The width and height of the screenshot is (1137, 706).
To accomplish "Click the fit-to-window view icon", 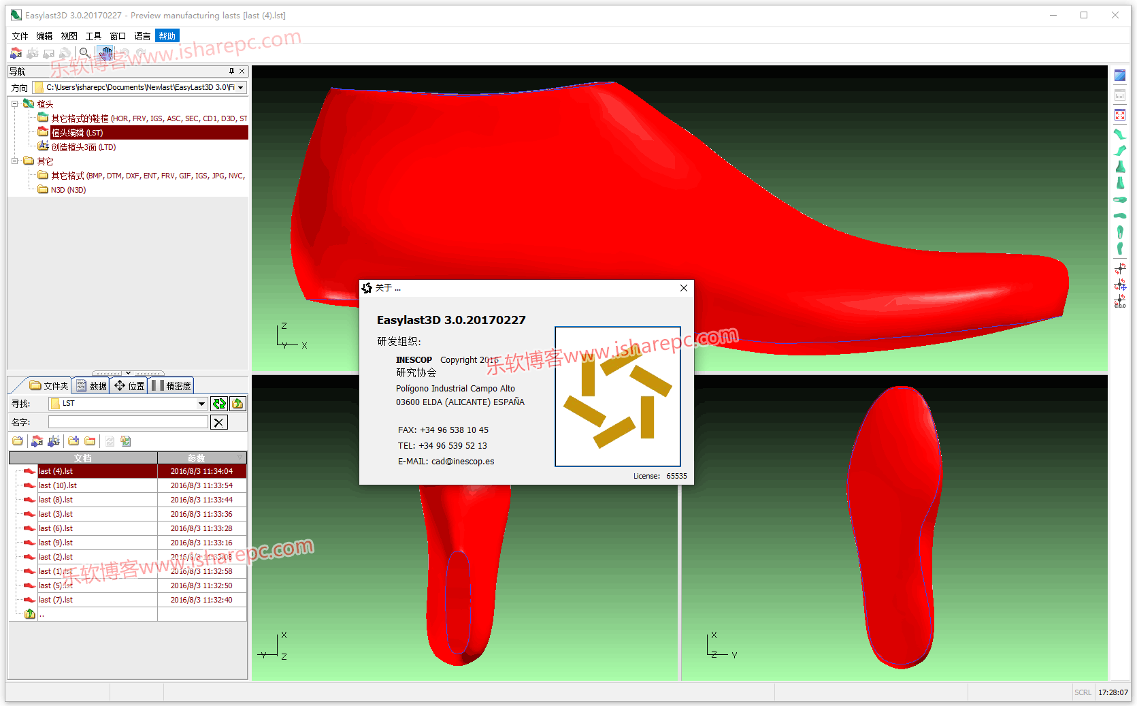I will tap(1120, 116).
